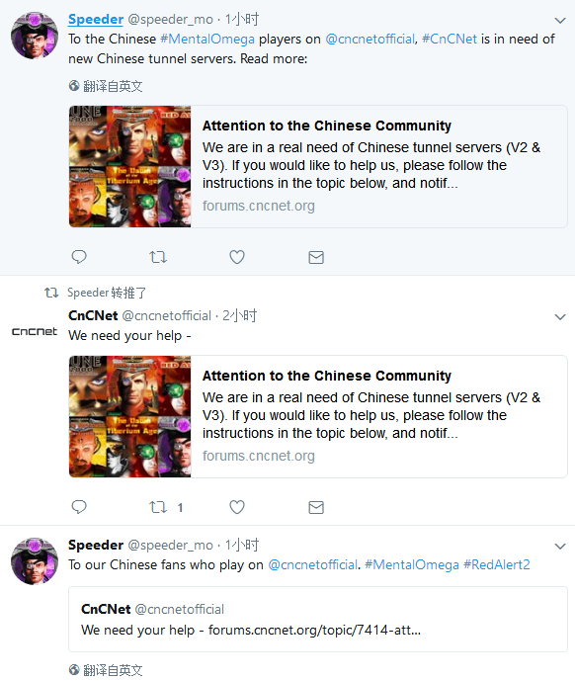
Task: Open Speeder profile name link at top
Action: pyautogui.click(x=96, y=19)
